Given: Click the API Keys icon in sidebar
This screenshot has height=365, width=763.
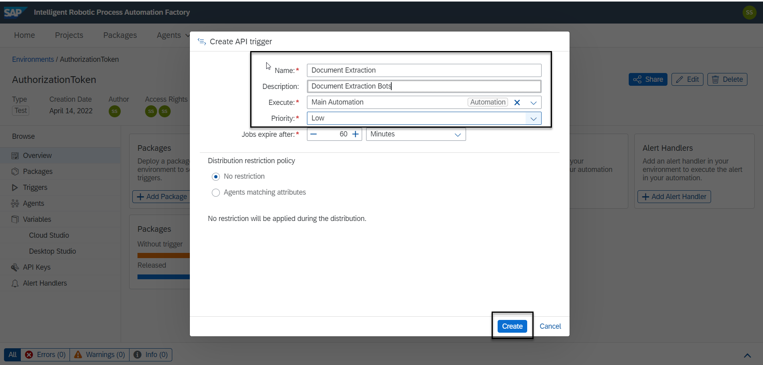Looking at the screenshot, I should click(15, 267).
